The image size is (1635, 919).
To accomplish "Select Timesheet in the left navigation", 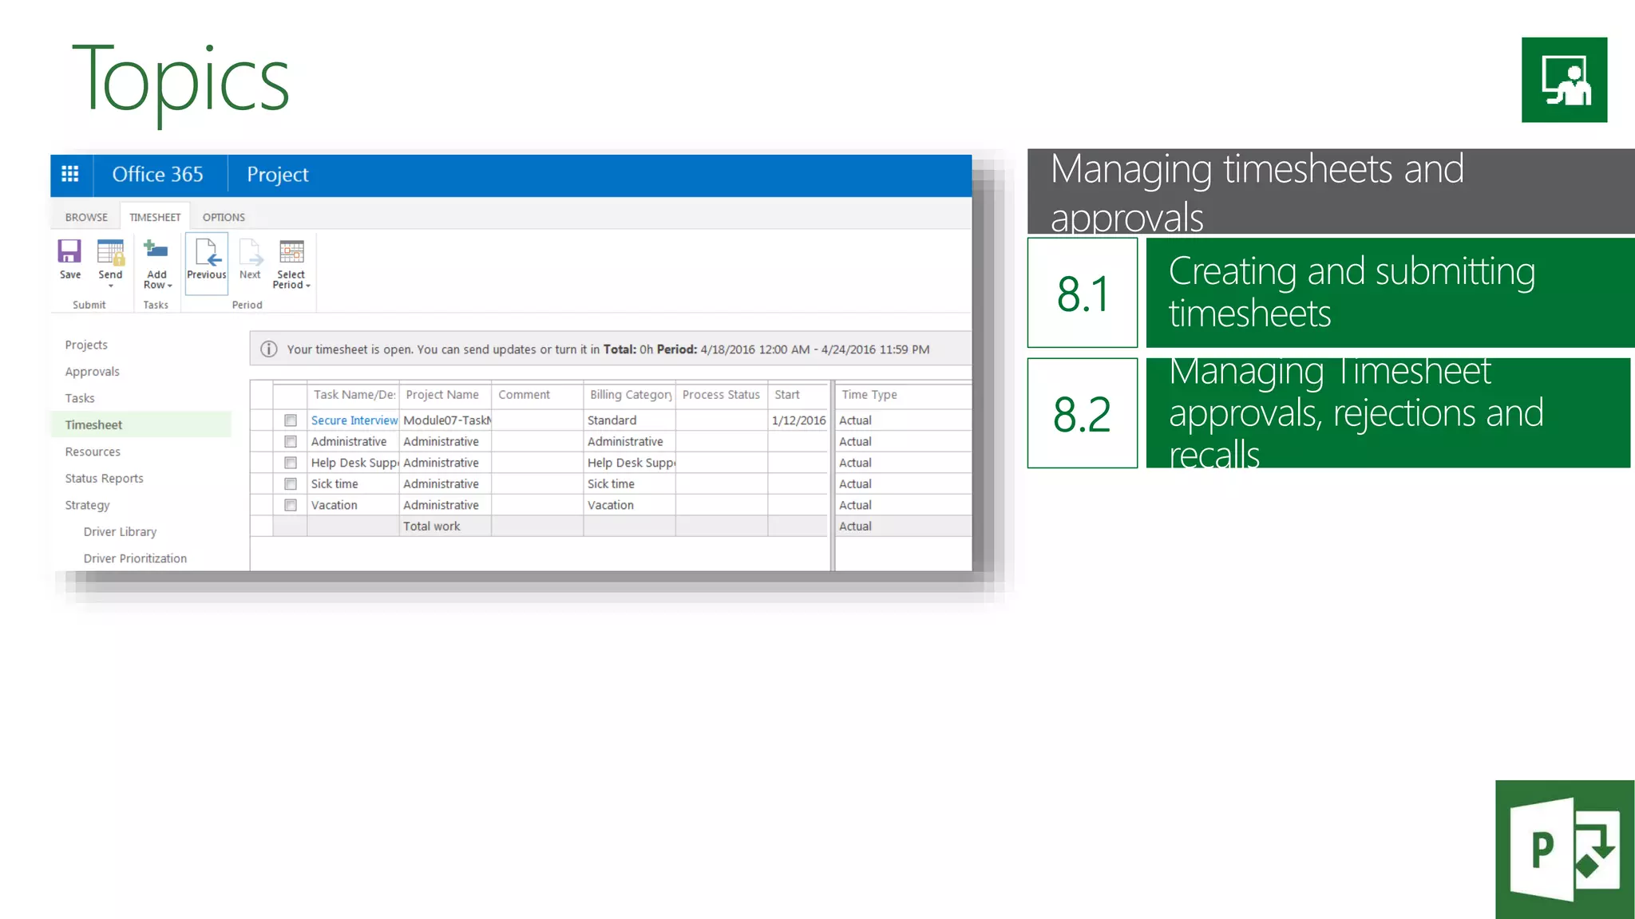I will pyautogui.click(x=141, y=424).
